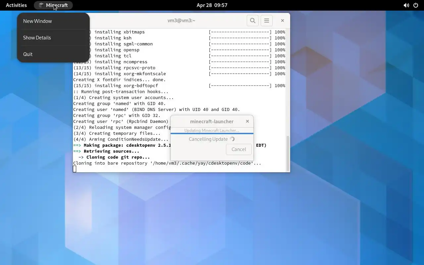Click the terminal vertical scrollbar

click(x=288, y=153)
